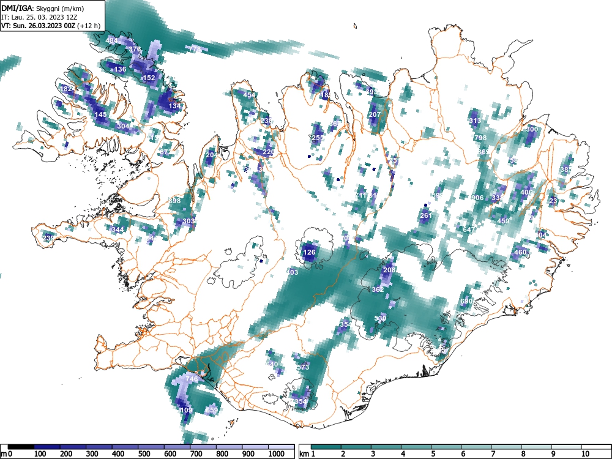Click the '1000' label on the metre scale
This screenshot has width=612, height=459.
tap(276, 454)
